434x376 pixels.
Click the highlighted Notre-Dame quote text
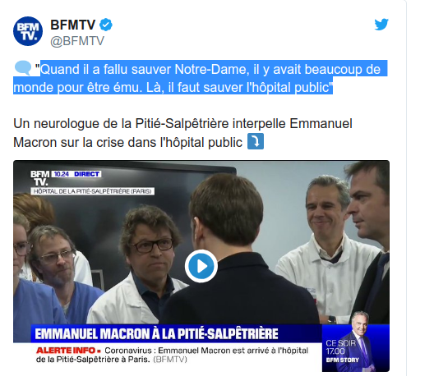pos(201,78)
